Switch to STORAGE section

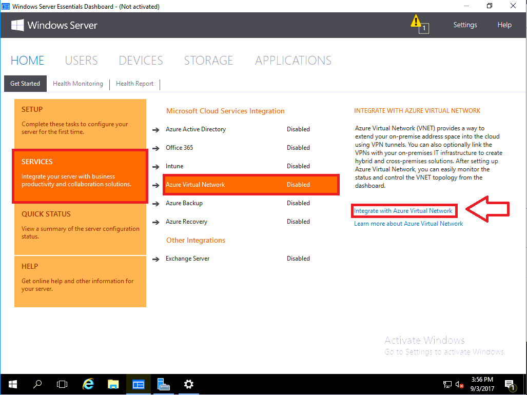click(208, 61)
